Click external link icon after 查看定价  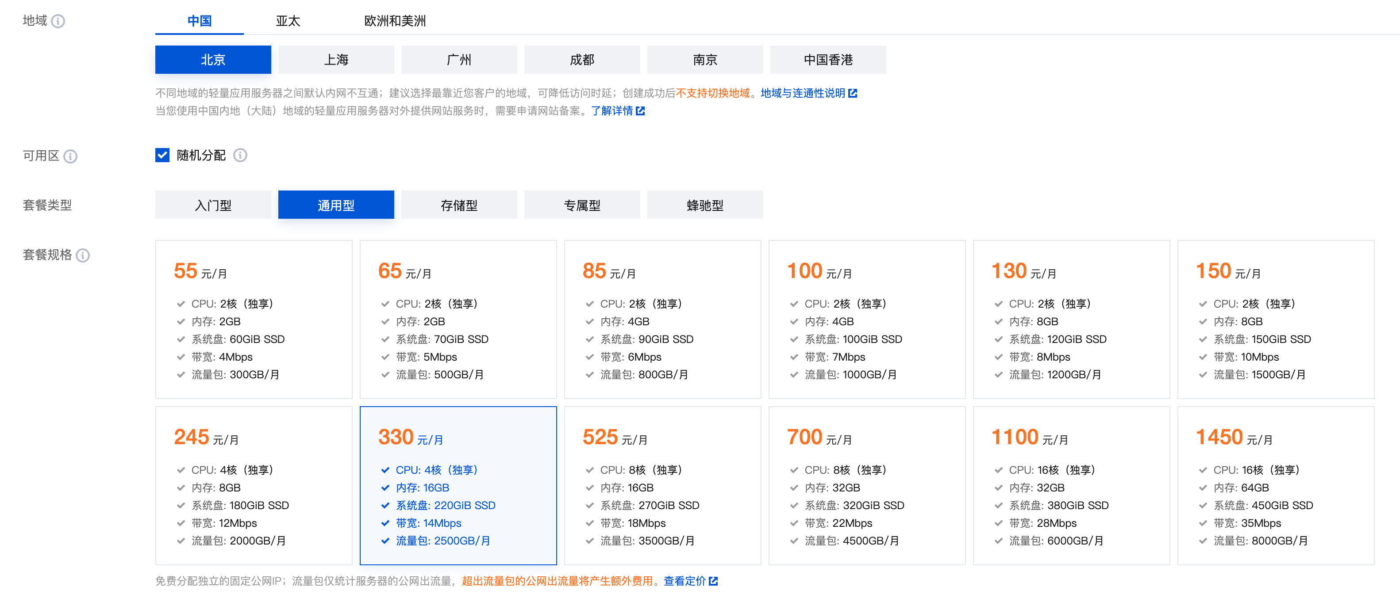coord(714,581)
